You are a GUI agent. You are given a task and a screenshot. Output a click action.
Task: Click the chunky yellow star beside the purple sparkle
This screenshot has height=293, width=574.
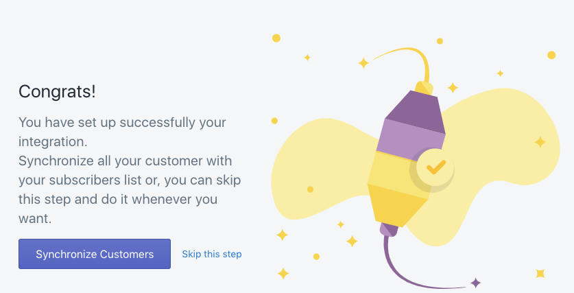click(540, 273)
